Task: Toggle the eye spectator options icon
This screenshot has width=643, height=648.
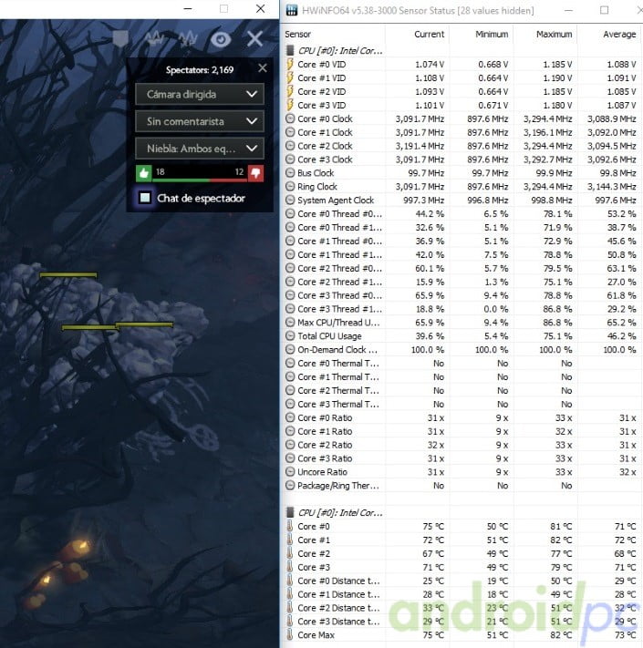Action: click(221, 39)
